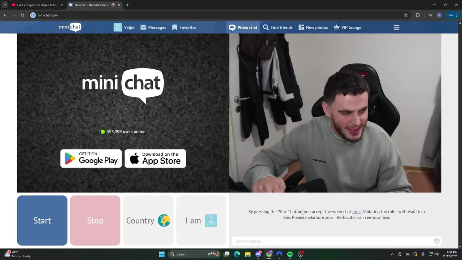
Task: Open NordVPN taskbar icon
Action: click(x=279, y=254)
